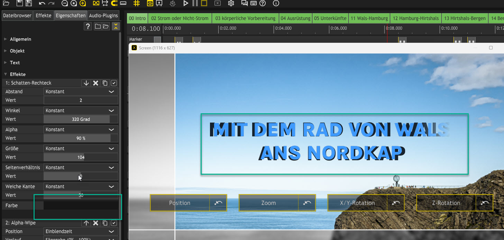The height and width of the screenshot is (240, 504).
Task: Open the Alpha mode dropdown
Action: [x=81, y=129]
